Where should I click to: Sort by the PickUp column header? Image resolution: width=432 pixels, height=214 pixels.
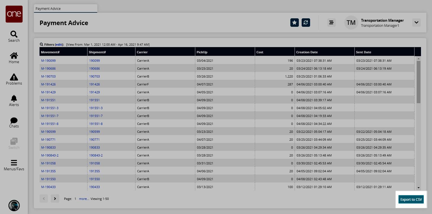coord(225,52)
